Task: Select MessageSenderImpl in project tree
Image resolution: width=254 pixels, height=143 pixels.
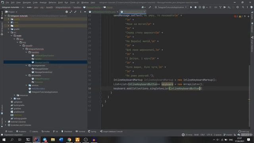Action: click(43, 72)
